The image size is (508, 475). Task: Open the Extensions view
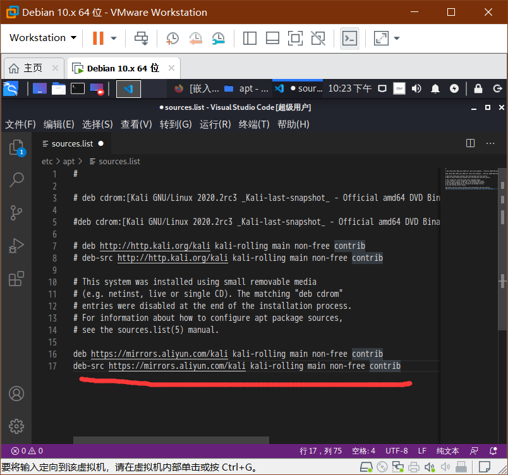pos(16,279)
